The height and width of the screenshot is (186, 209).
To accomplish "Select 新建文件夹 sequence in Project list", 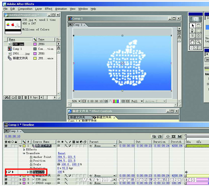I will tap(20, 58).
